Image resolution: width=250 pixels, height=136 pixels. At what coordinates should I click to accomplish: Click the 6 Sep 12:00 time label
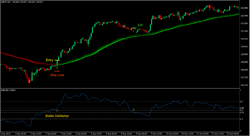(127, 134)
